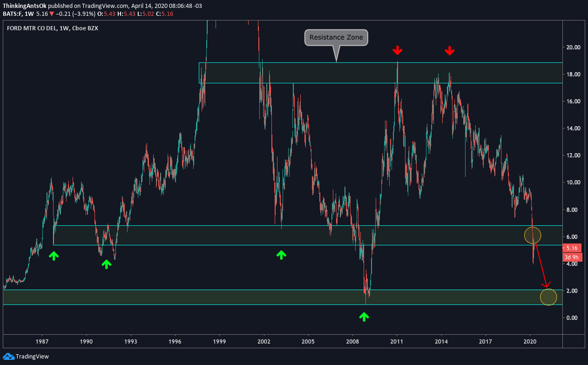Click the 20.00 price axis label
The image size is (588, 365).
(x=573, y=47)
